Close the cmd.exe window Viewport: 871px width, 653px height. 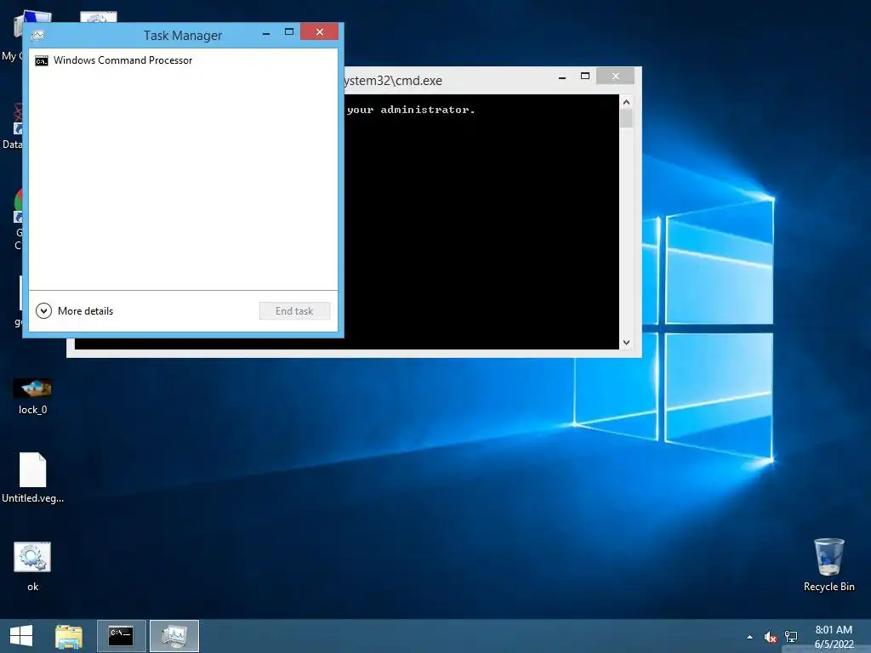616,76
